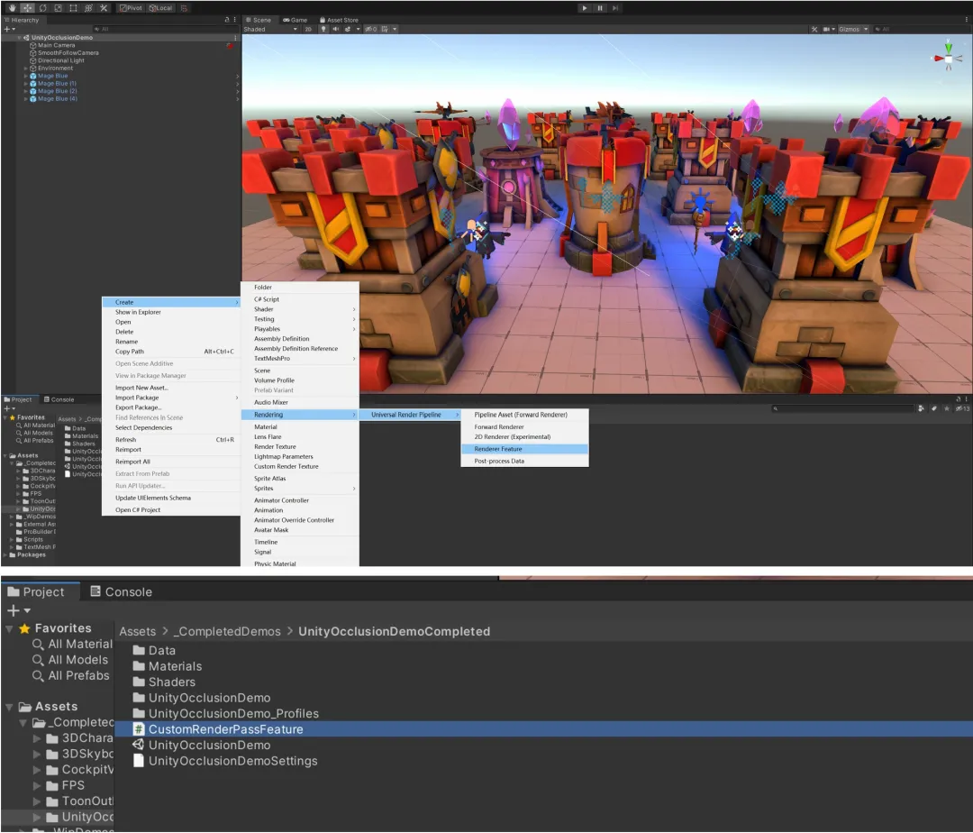Open the Hierarchy create (+) dropdown
This screenshot has width=973, height=833.
[x=9, y=29]
